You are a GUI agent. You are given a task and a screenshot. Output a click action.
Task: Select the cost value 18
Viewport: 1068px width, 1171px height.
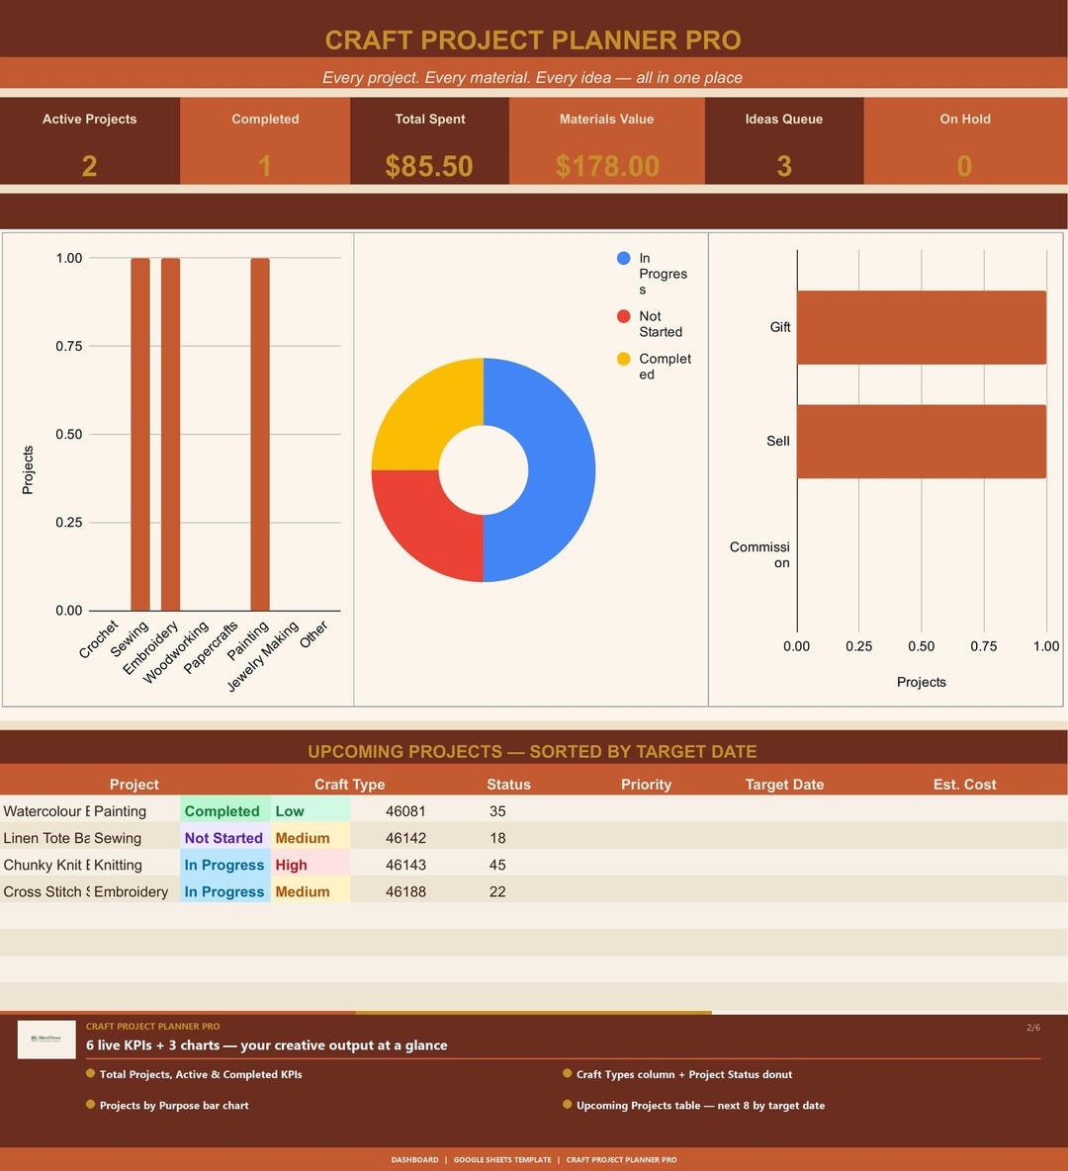pyautogui.click(x=497, y=838)
